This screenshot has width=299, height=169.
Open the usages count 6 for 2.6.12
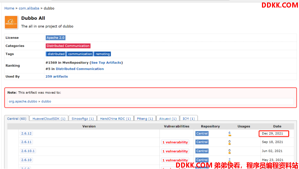point(229,133)
